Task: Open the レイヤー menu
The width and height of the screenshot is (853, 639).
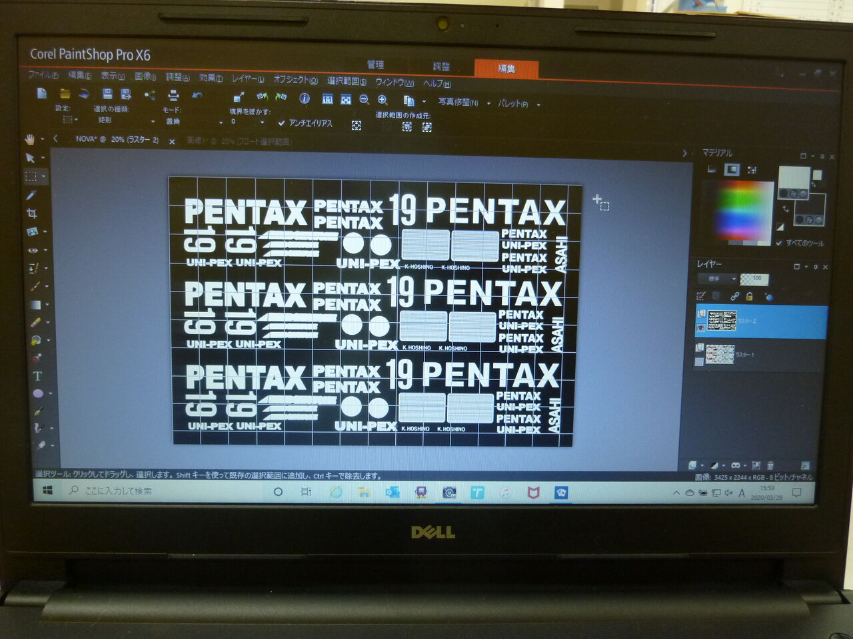Action: click(247, 79)
